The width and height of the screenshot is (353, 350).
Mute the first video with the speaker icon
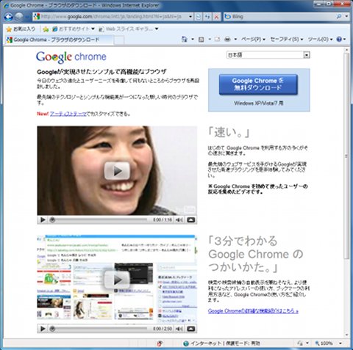tap(179, 220)
